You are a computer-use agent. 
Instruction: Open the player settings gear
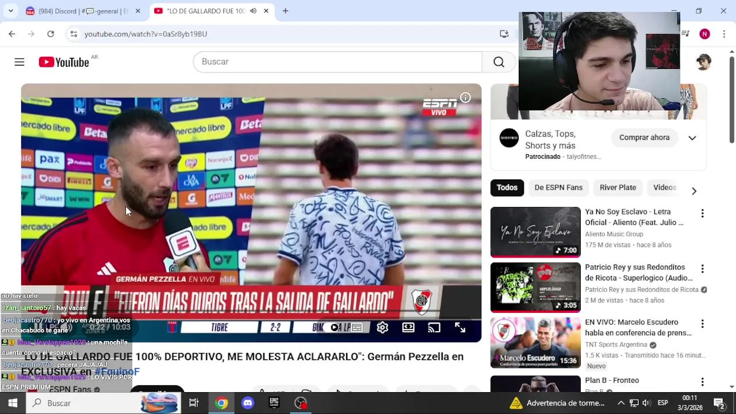pyautogui.click(x=382, y=328)
